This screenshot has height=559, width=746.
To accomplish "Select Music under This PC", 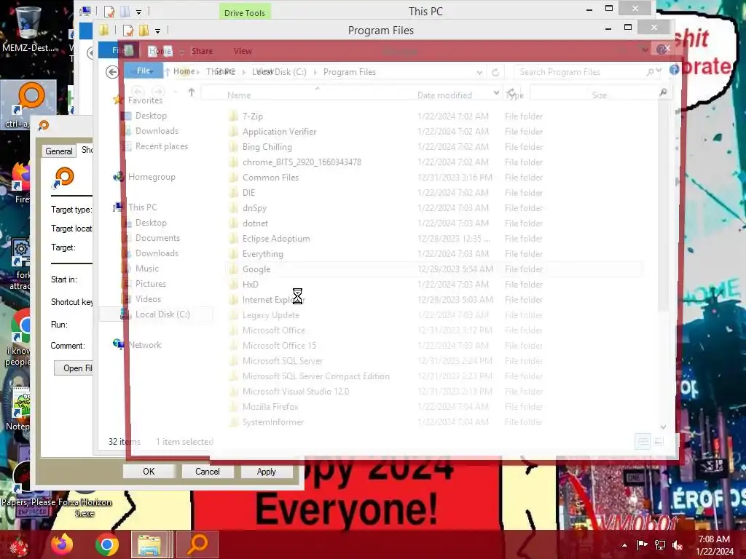I will [x=147, y=269].
